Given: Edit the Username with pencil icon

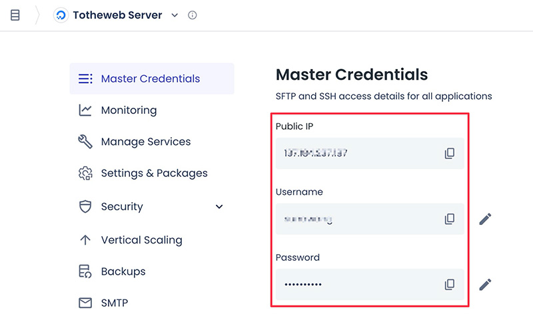Looking at the screenshot, I should [485, 219].
